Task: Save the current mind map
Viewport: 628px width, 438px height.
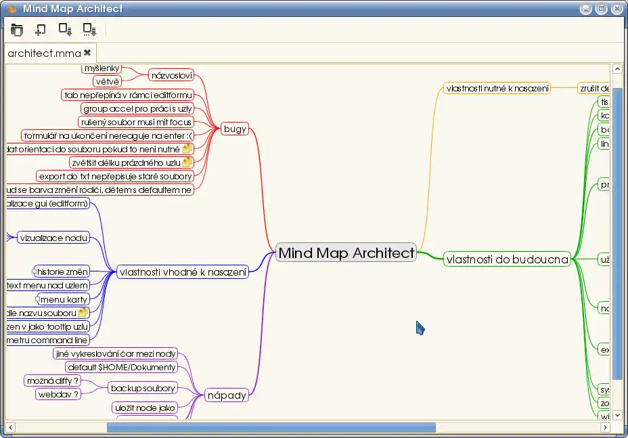Action: click(x=65, y=30)
